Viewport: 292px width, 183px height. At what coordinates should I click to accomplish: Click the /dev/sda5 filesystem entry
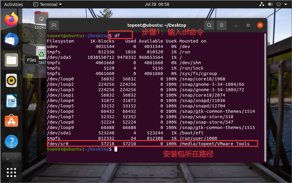[x=59, y=57]
